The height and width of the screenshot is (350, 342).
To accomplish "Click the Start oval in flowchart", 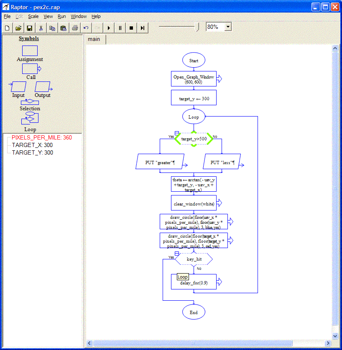I will click(194, 60).
